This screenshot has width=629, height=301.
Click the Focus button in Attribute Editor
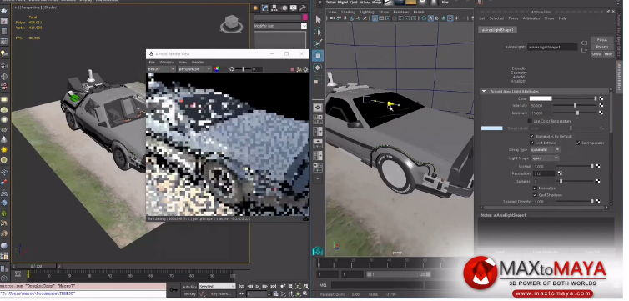point(601,40)
